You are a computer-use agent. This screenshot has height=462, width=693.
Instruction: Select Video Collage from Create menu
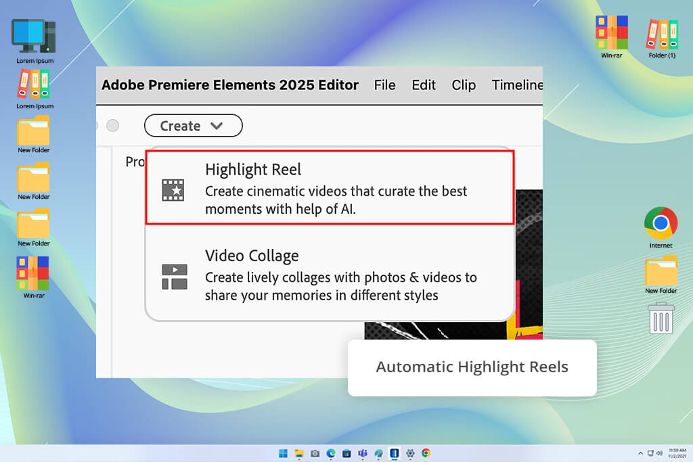tap(330, 274)
